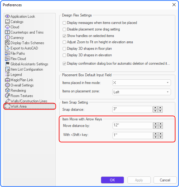The image size is (179, 187).
Task: Select Overall Settings gear icon
Action: click(7, 85)
